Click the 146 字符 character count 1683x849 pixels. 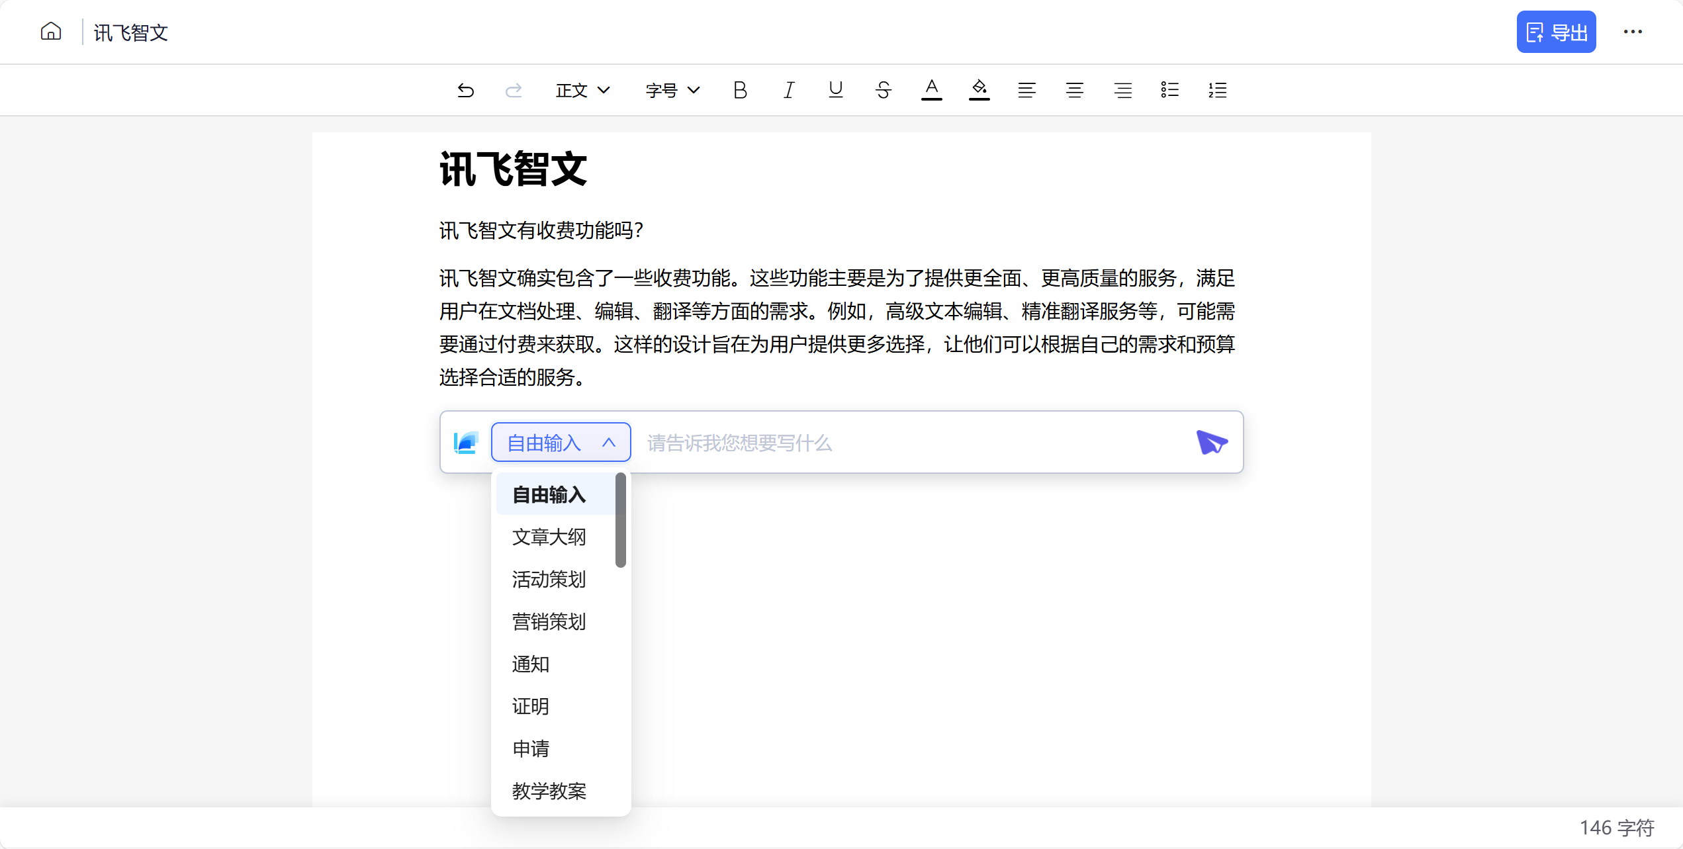click(1617, 827)
